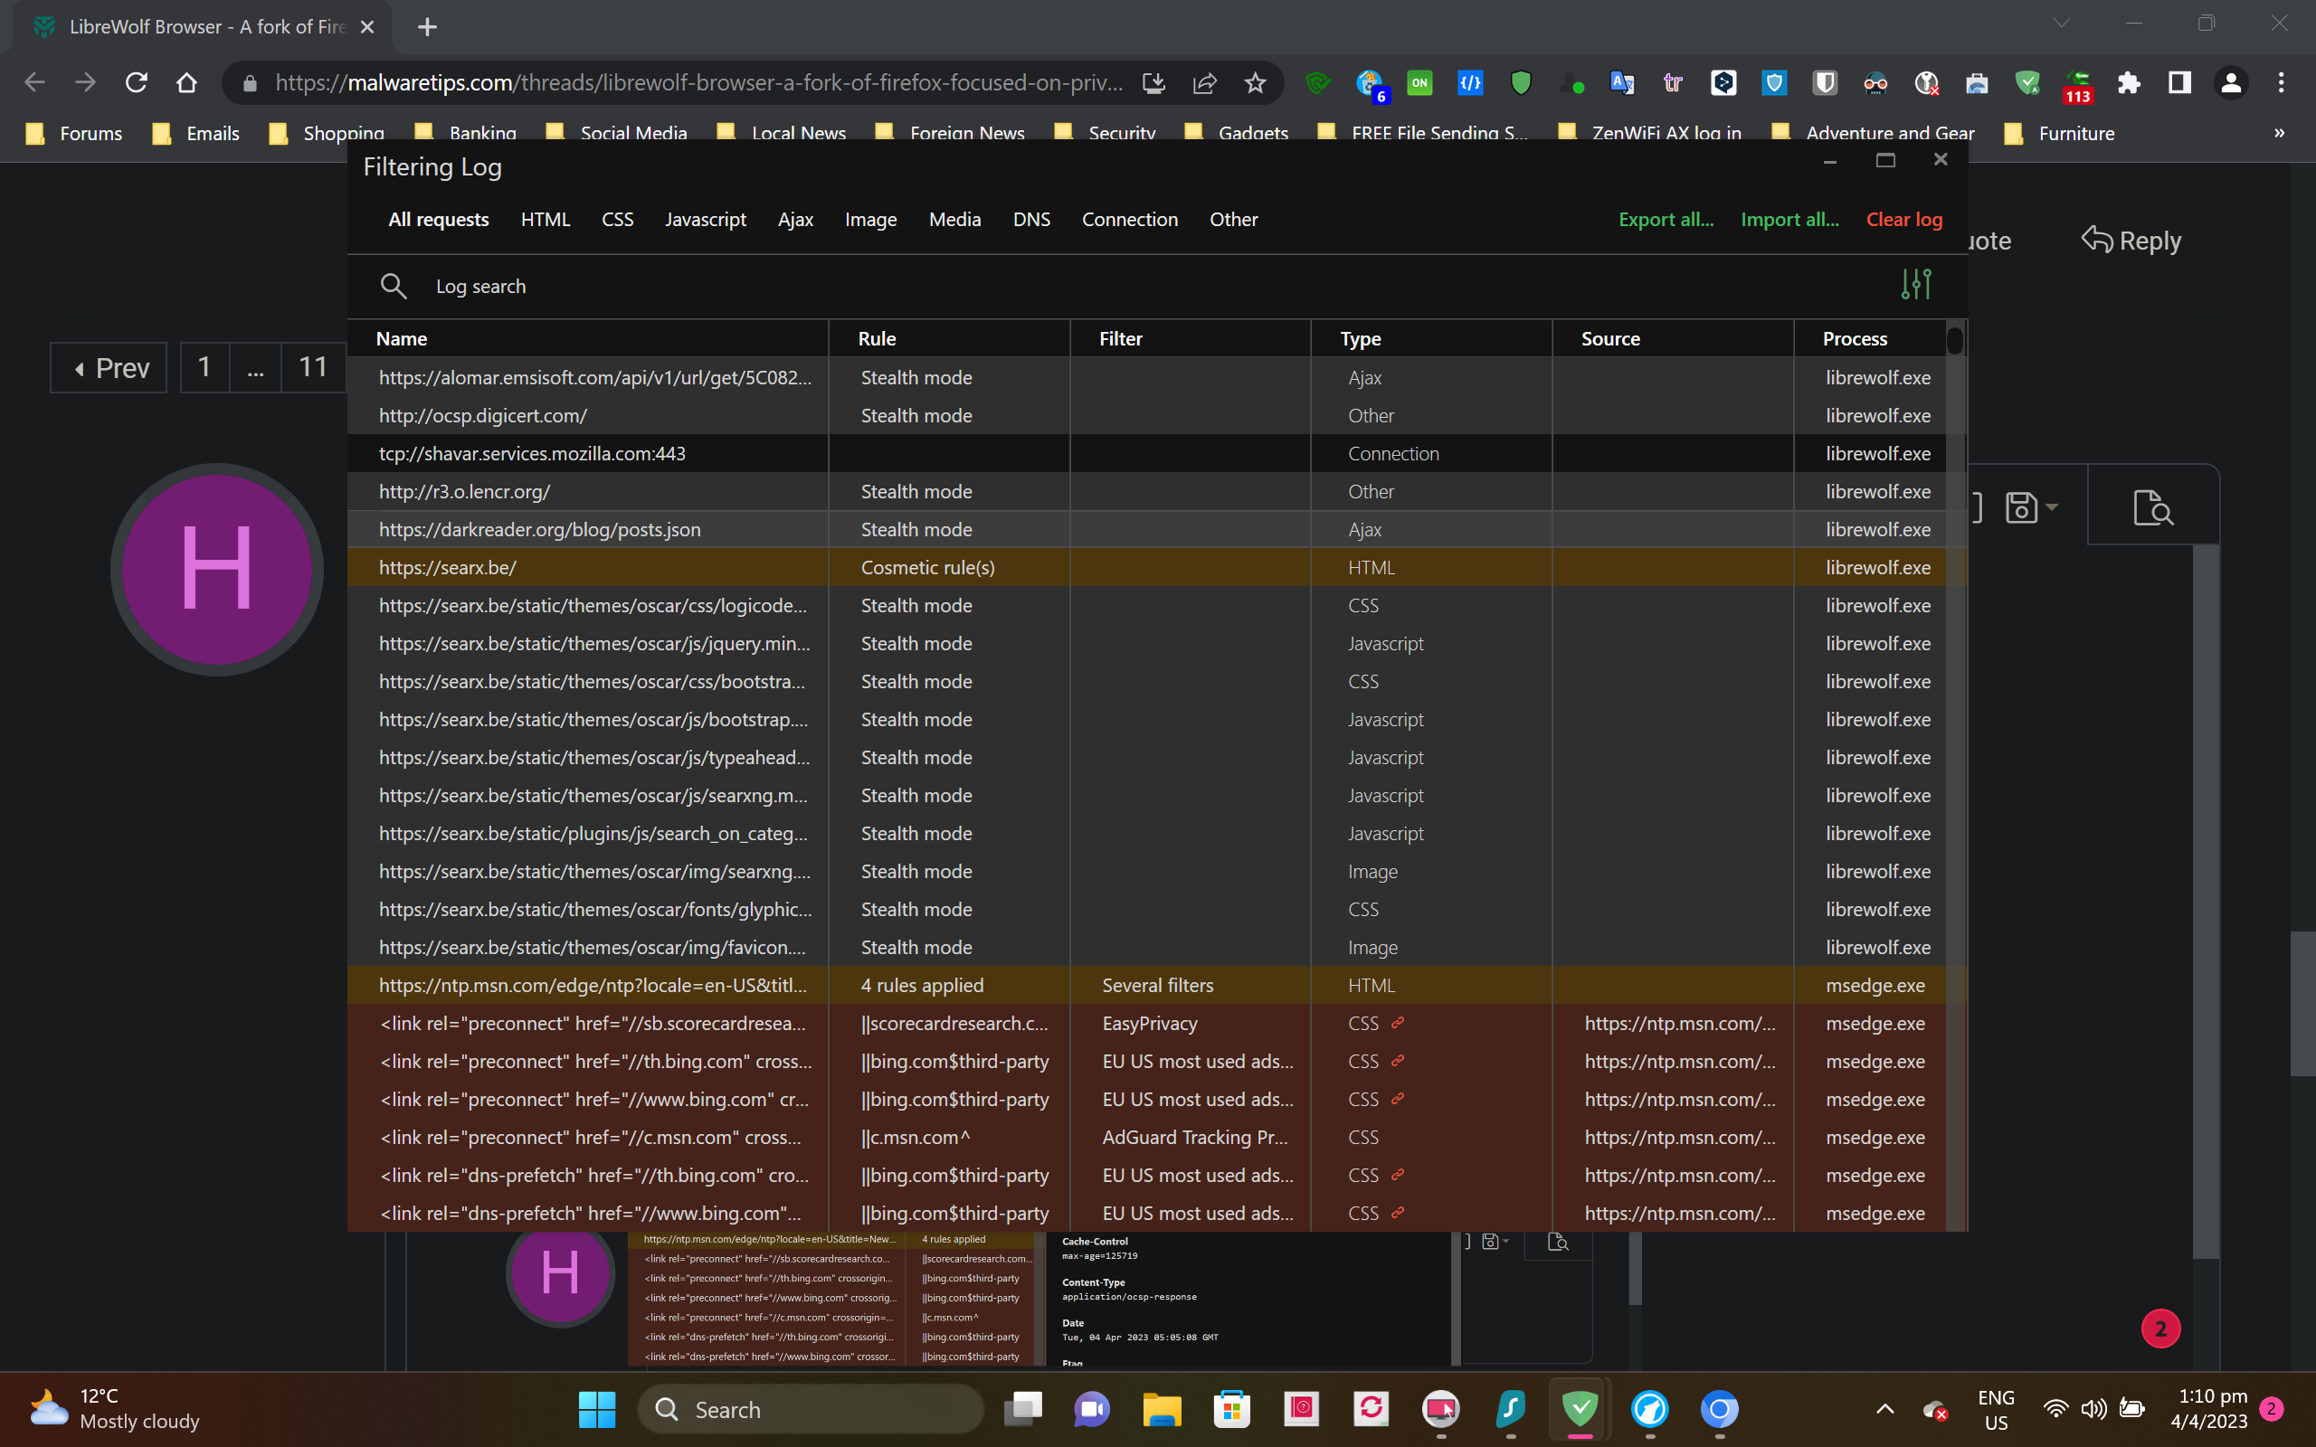
Task: Select the DNS requests tab
Action: pos(1030,219)
